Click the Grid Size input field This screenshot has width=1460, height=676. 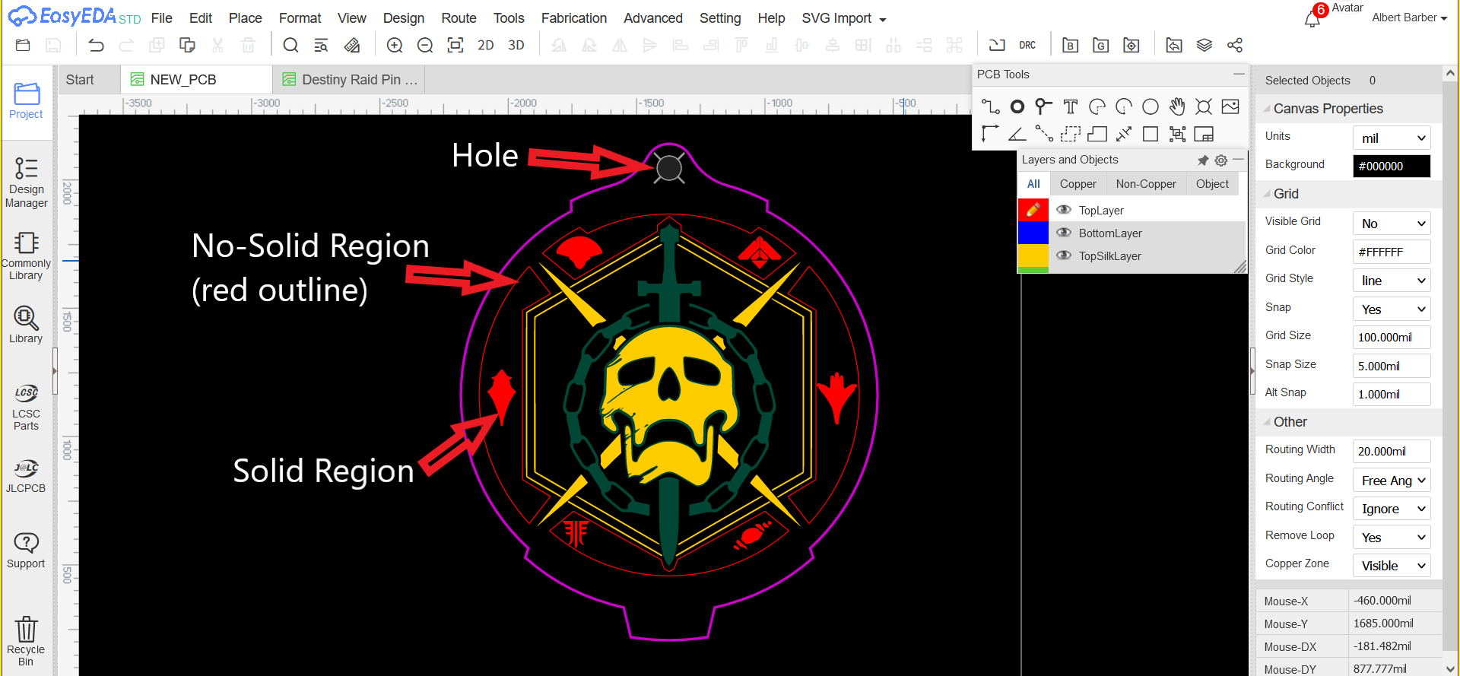coord(1392,337)
